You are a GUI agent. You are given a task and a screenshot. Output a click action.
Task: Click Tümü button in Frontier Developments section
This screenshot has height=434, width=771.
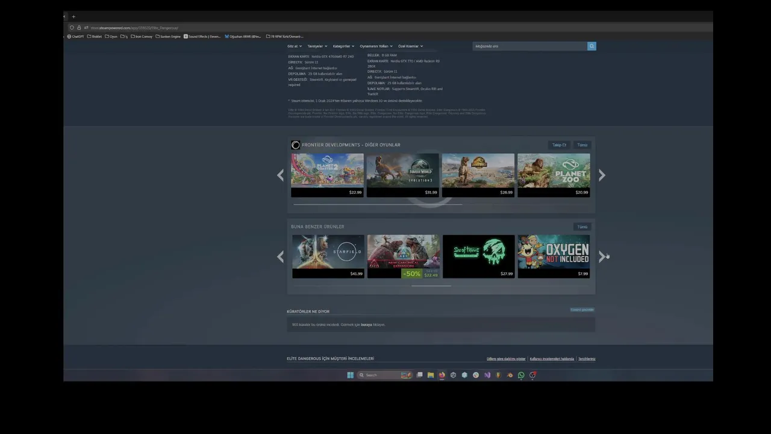(x=582, y=145)
